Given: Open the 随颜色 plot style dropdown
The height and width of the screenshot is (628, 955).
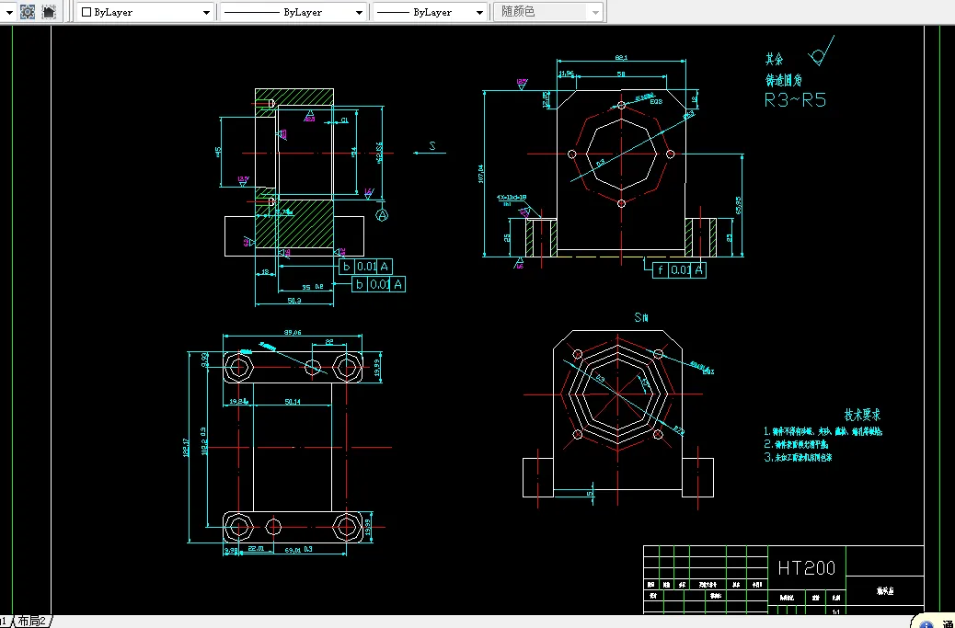Looking at the screenshot, I should pos(548,12).
